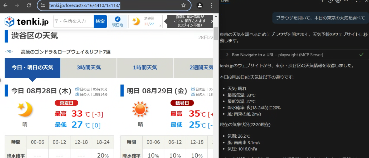369x158 pixels.
Task: Click chat line 風: 南南東 3.1m/s
Action: pyautogui.click(x=244, y=143)
